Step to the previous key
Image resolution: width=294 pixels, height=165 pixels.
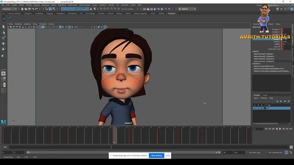(273, 129)
